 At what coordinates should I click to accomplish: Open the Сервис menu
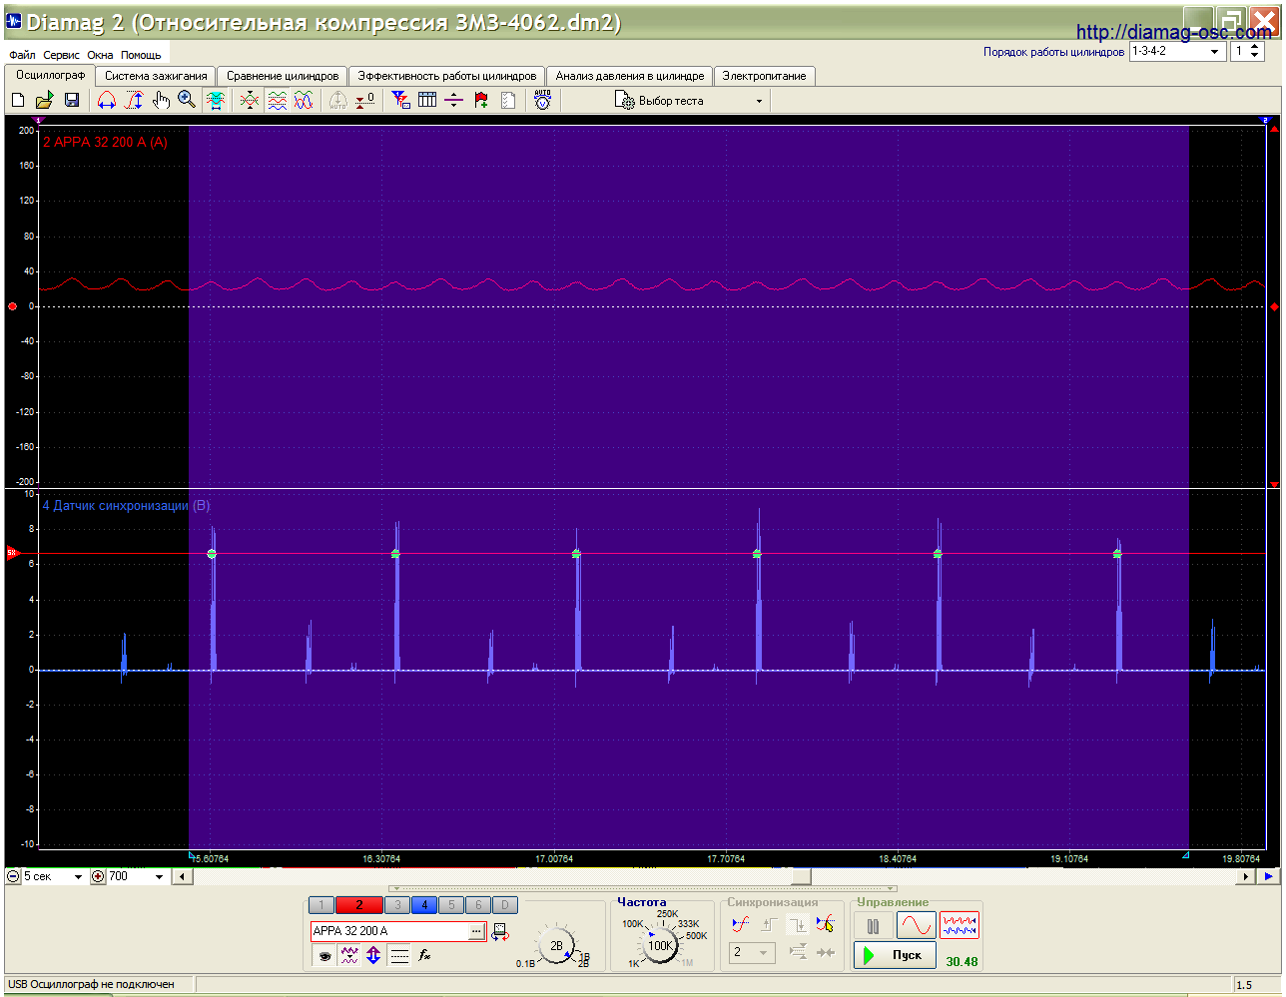point(61,55)
